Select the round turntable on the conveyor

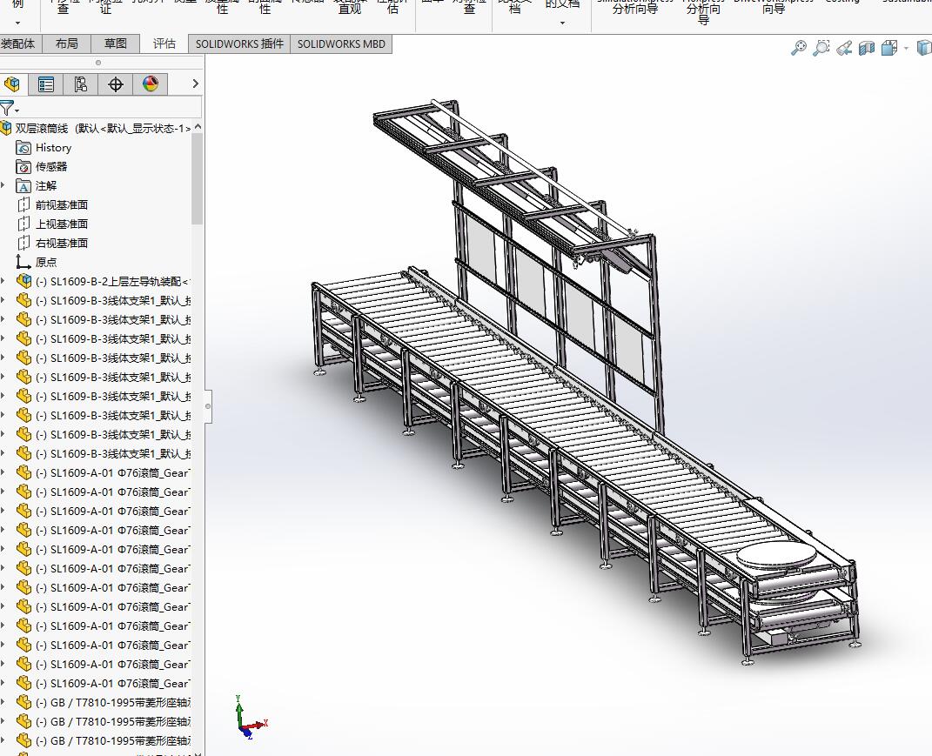(776, 556)
